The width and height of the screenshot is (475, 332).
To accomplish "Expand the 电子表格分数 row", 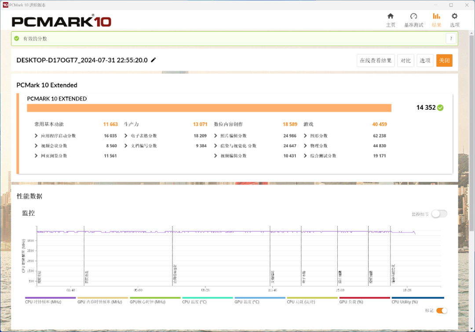I will pyautogui.click(x=126, y=136).
